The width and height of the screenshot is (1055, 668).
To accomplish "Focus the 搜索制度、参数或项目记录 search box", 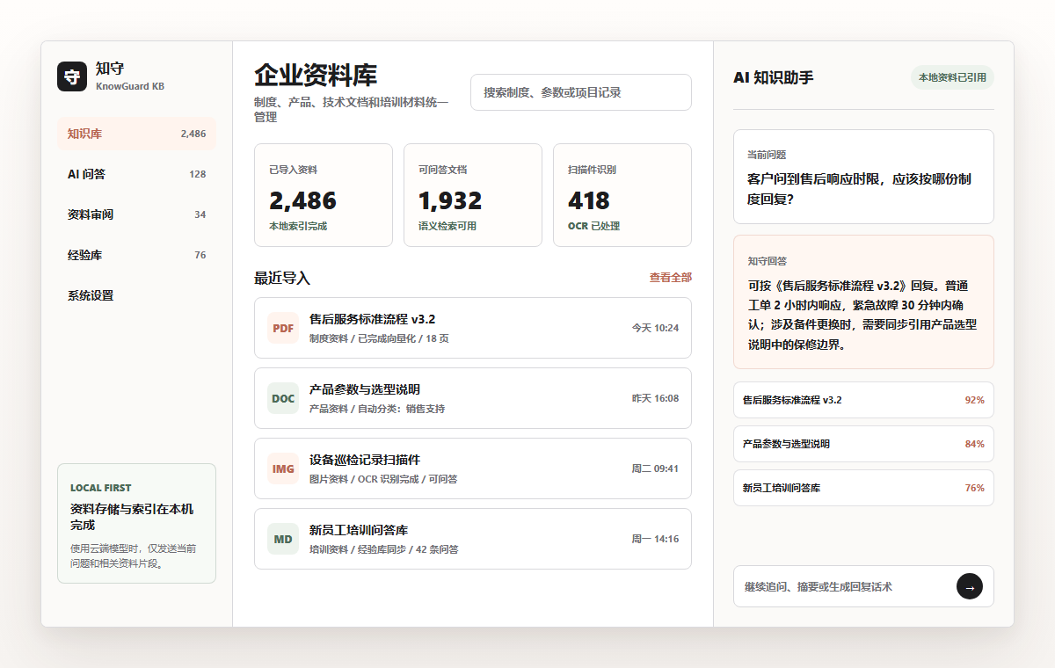I will (581, 92).
